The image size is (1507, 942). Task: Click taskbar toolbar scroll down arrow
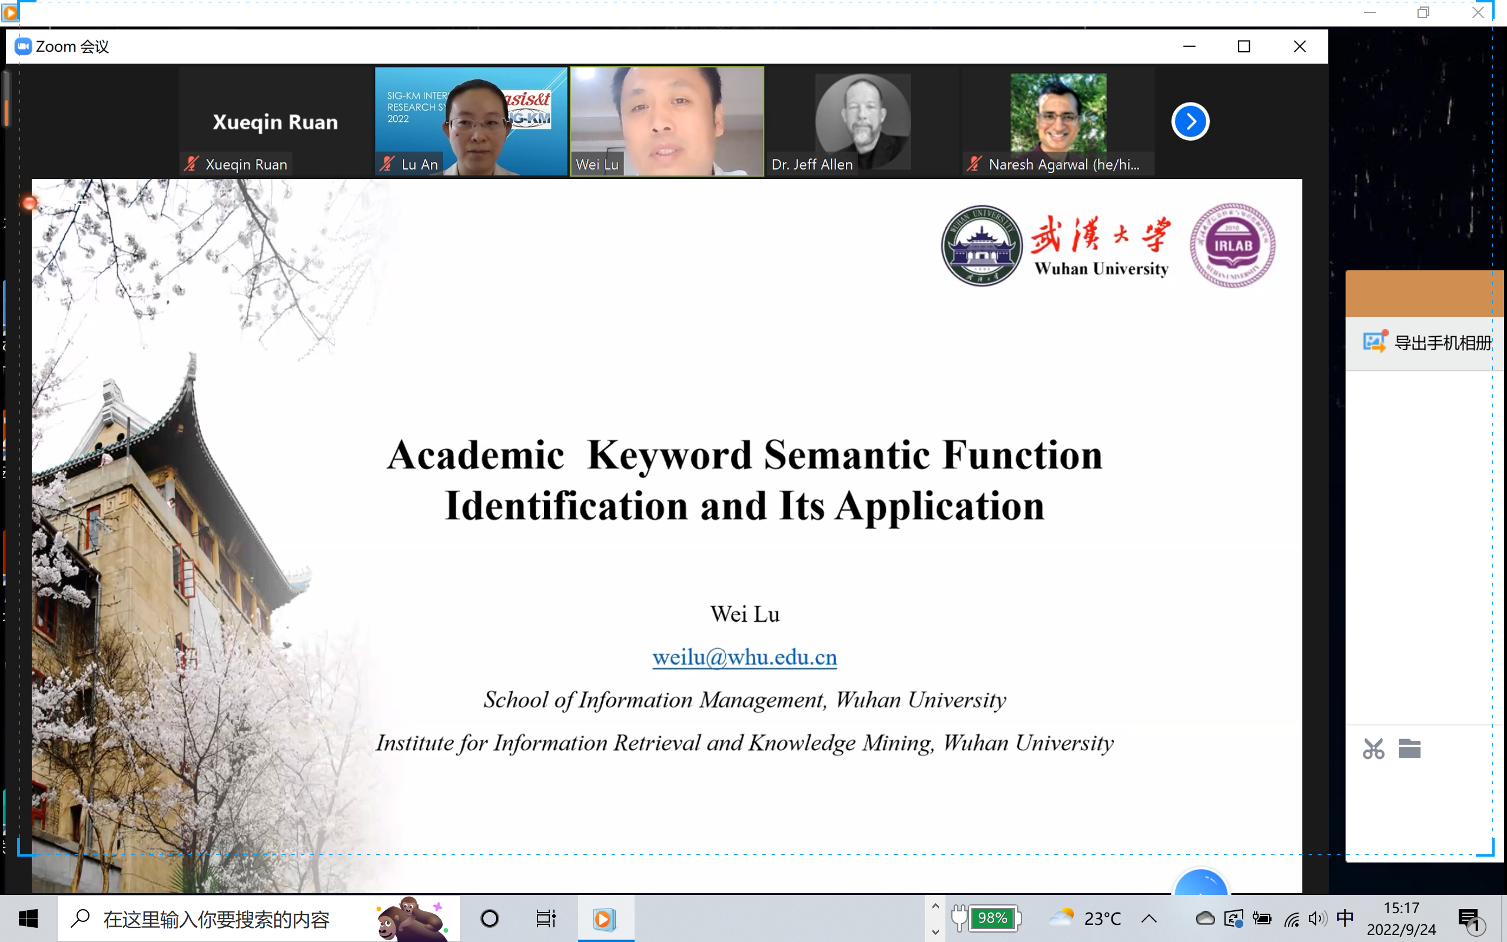point(935,932)
